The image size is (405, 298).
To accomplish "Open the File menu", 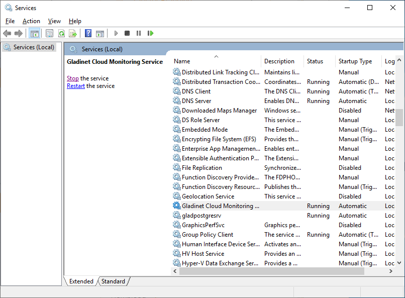I will click(x=10, y=21).
